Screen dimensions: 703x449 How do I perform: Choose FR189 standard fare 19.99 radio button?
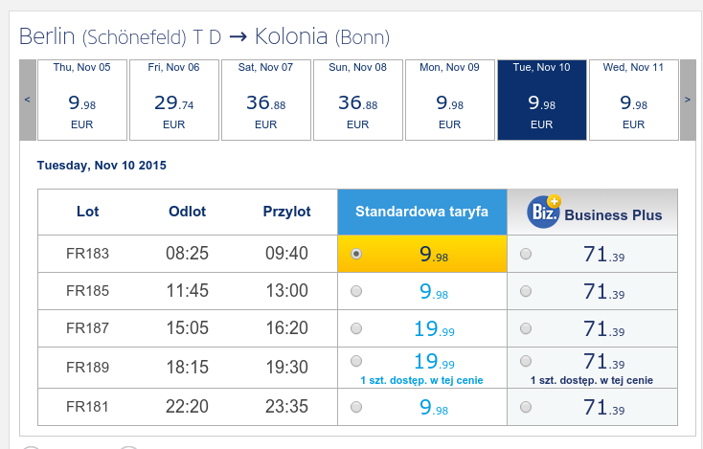(356, 361)
